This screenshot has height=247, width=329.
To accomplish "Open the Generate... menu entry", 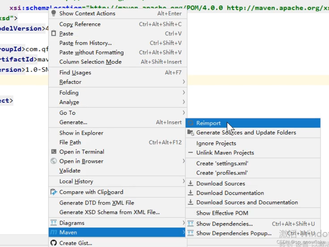I will click(x=118, y=122).
